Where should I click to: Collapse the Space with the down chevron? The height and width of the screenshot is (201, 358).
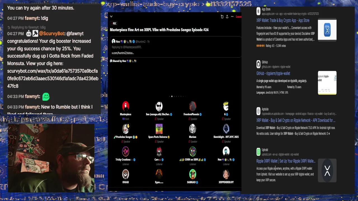111,16
